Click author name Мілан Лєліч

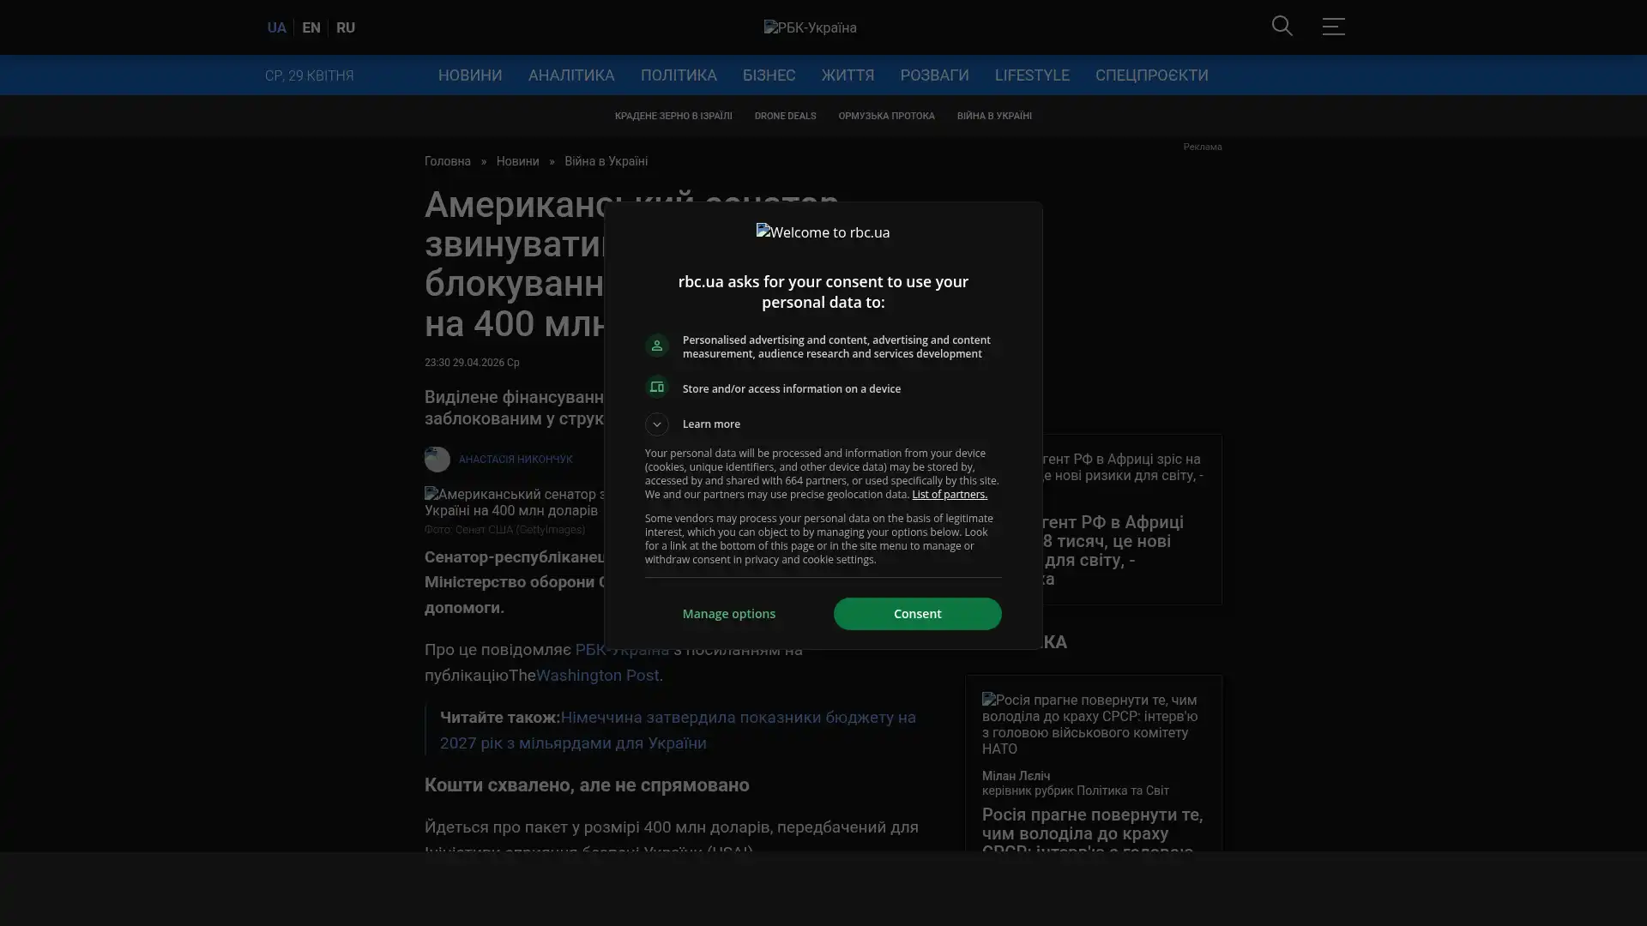click(x=1016, y=776)
